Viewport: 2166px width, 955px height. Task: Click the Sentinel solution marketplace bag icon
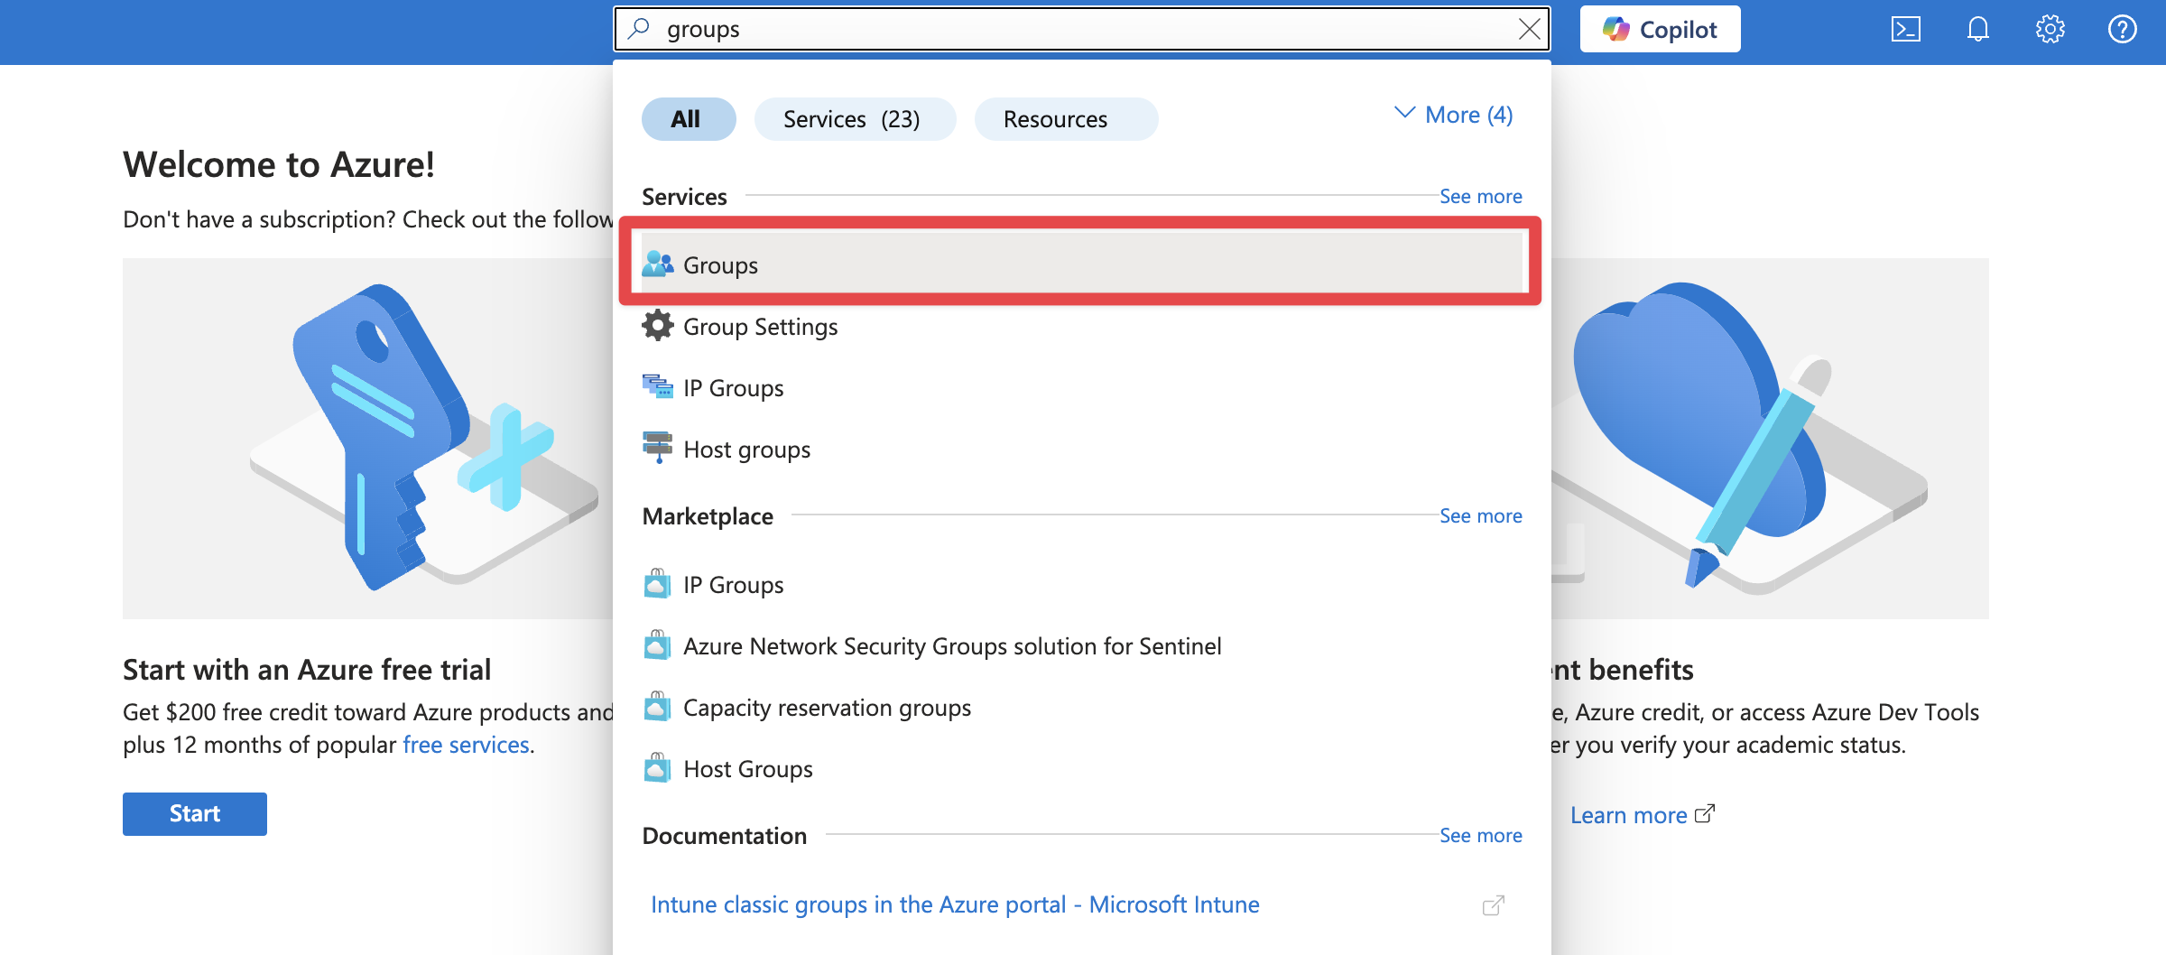click(x=657, y=644)
